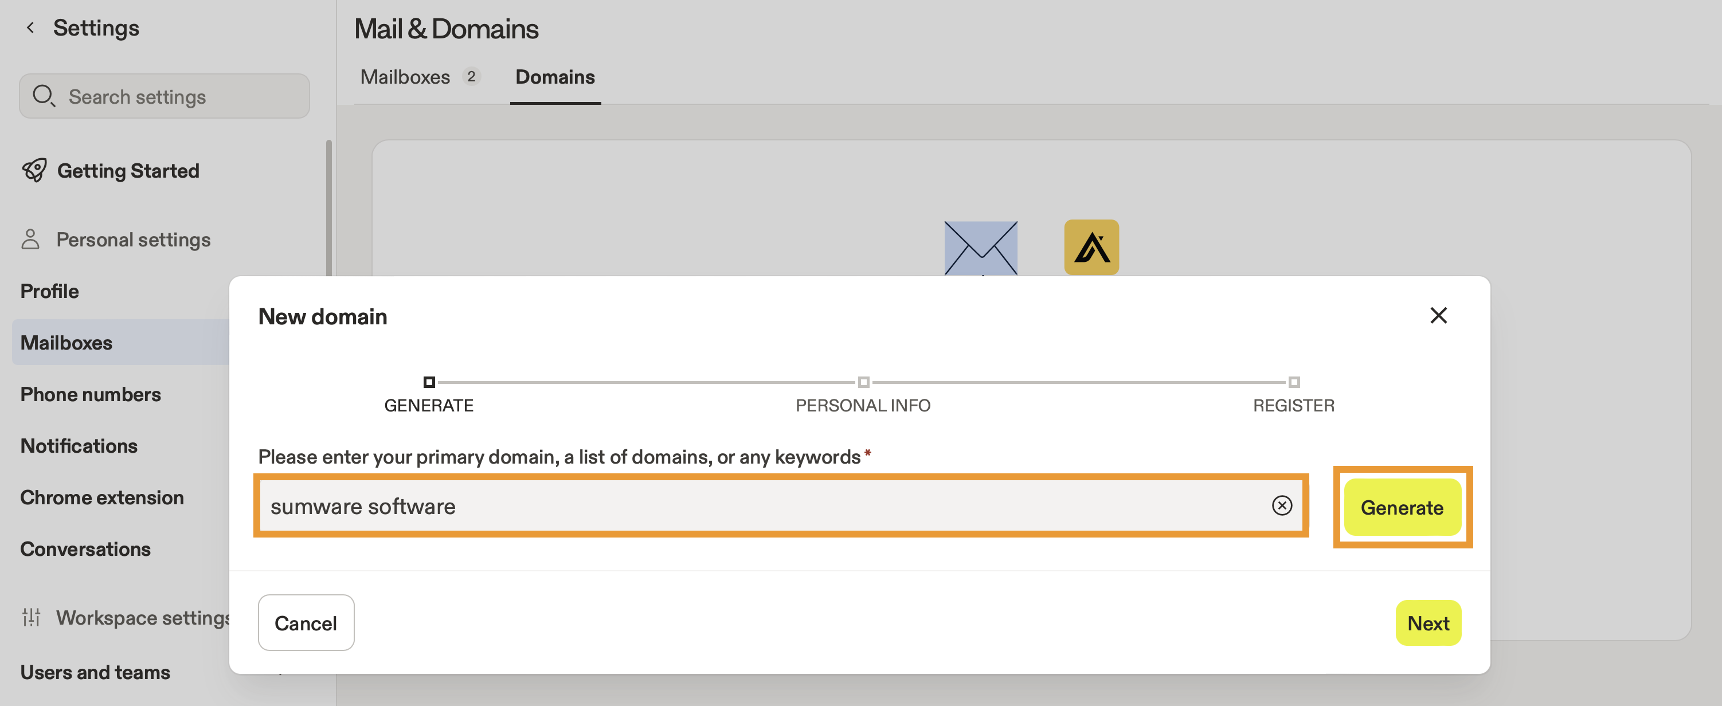
Task: Open Conversations settings
Action: pos(85,549)
